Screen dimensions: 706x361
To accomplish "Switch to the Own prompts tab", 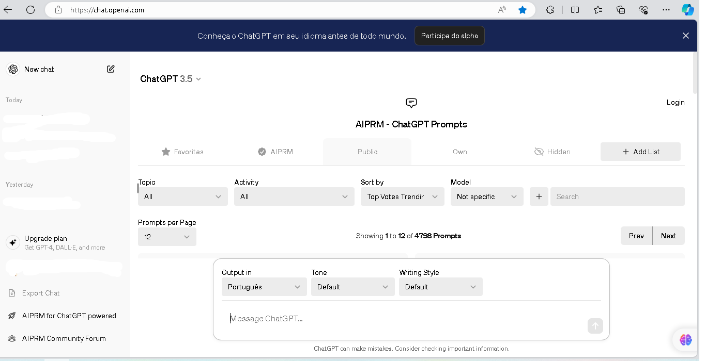I will (x=460, y=152).
